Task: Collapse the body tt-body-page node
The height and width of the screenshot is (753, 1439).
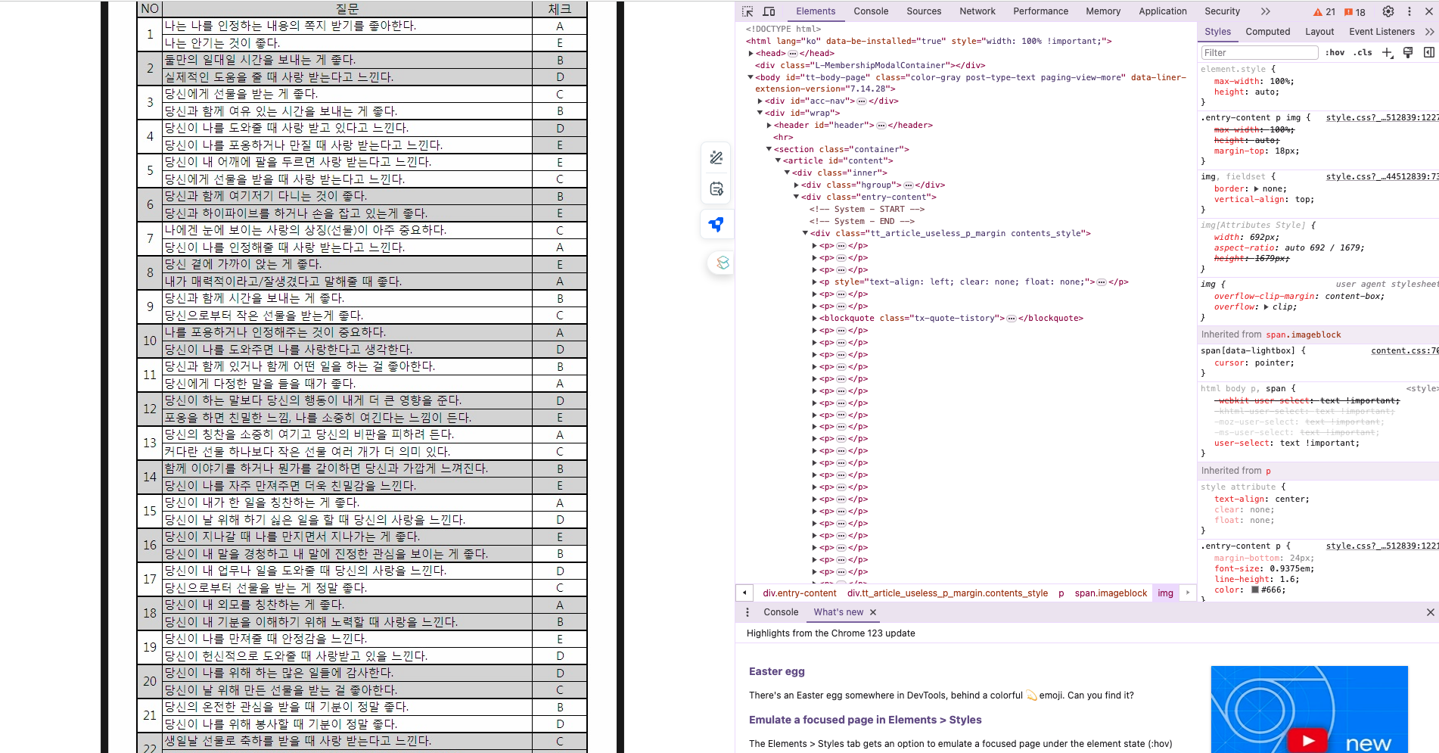Action: [751, 77]
